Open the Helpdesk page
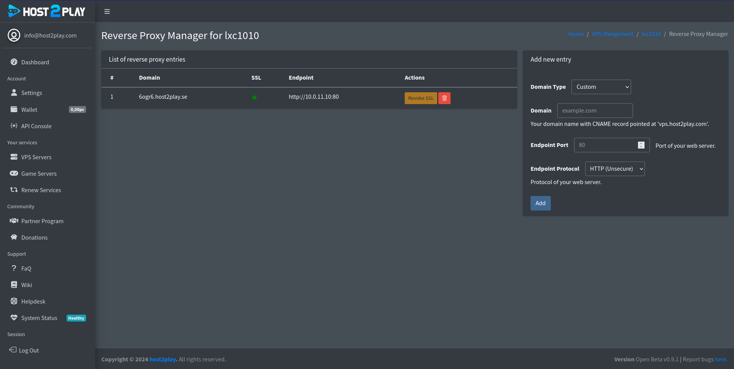This screenshot has width=734, height=369. click(x=47, y=301)
